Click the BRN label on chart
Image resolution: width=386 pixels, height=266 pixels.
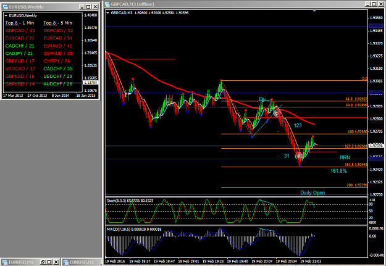(x=345, y=157)
